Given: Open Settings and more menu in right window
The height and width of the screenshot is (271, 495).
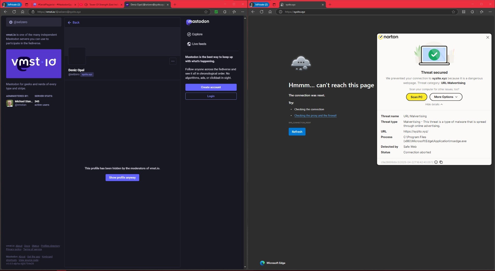Looking at the screenshot, I should click(490, 12).
